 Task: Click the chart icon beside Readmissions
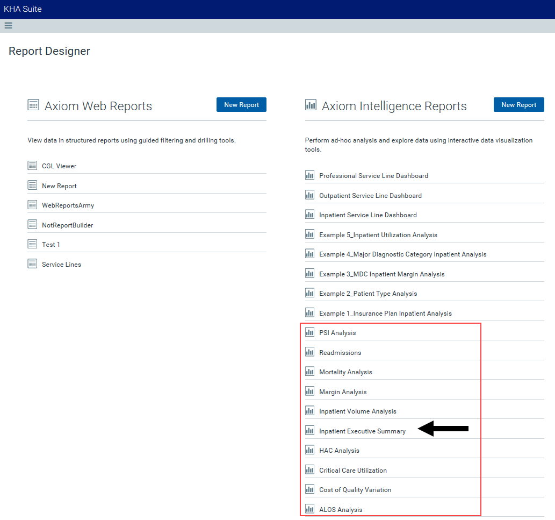(310, 352)
